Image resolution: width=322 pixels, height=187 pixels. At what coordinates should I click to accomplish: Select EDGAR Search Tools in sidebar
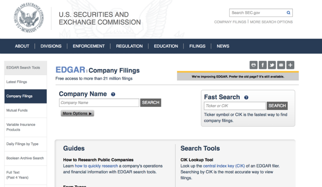coord(25,68)
